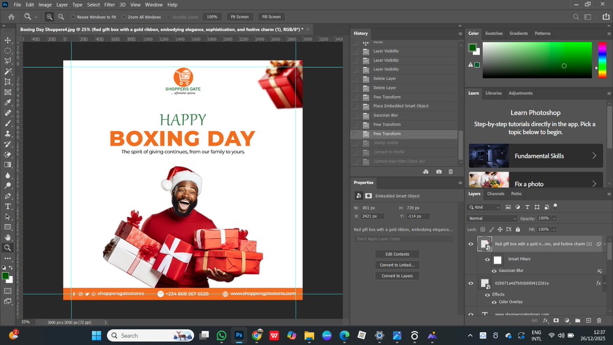Select the Clone Stamp tool
The width and height of the screenshot is (613, 345).
(8, 133)
